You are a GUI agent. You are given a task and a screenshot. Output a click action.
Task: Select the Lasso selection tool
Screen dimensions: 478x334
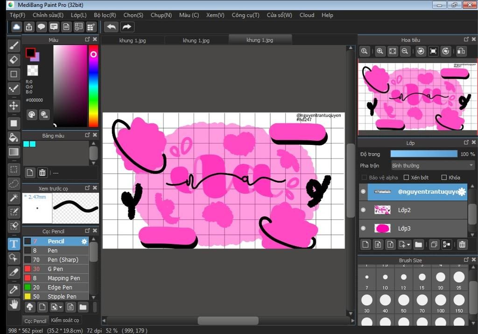click(x=14, y=184)
